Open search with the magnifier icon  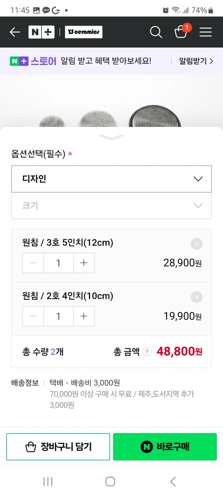click(x=156, y=32)
